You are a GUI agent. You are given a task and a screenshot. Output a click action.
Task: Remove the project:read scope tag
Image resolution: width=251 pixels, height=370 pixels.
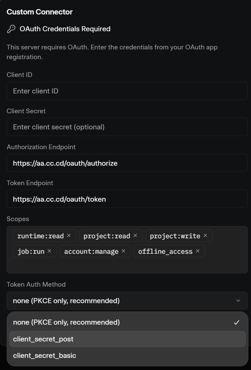coord(135,236)
